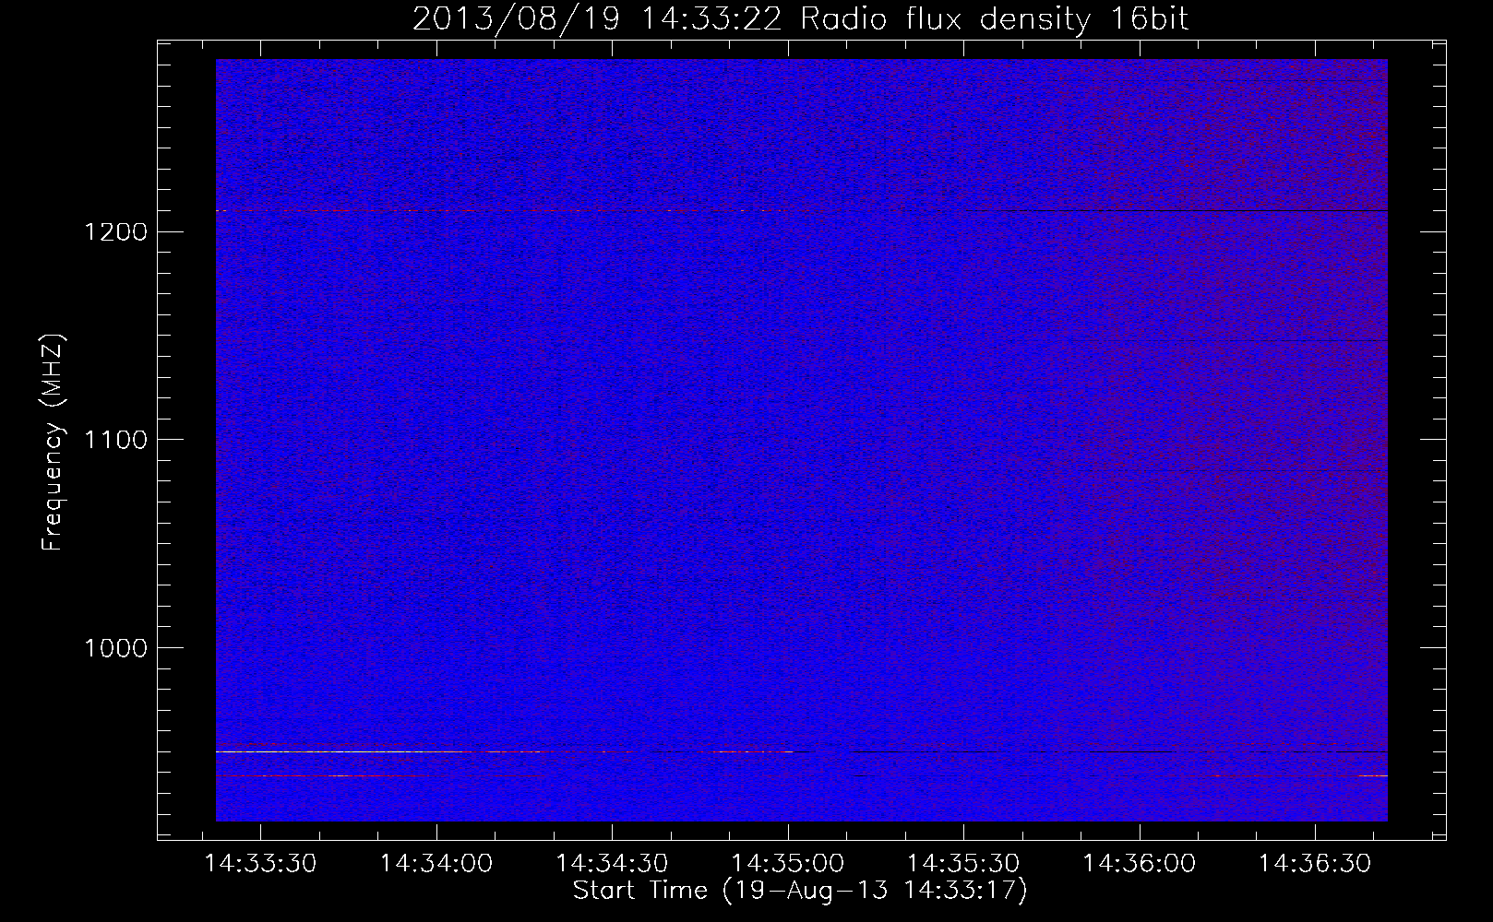Click the 1100 frequency tick label

pyautogui.click(x=115, y=440)
